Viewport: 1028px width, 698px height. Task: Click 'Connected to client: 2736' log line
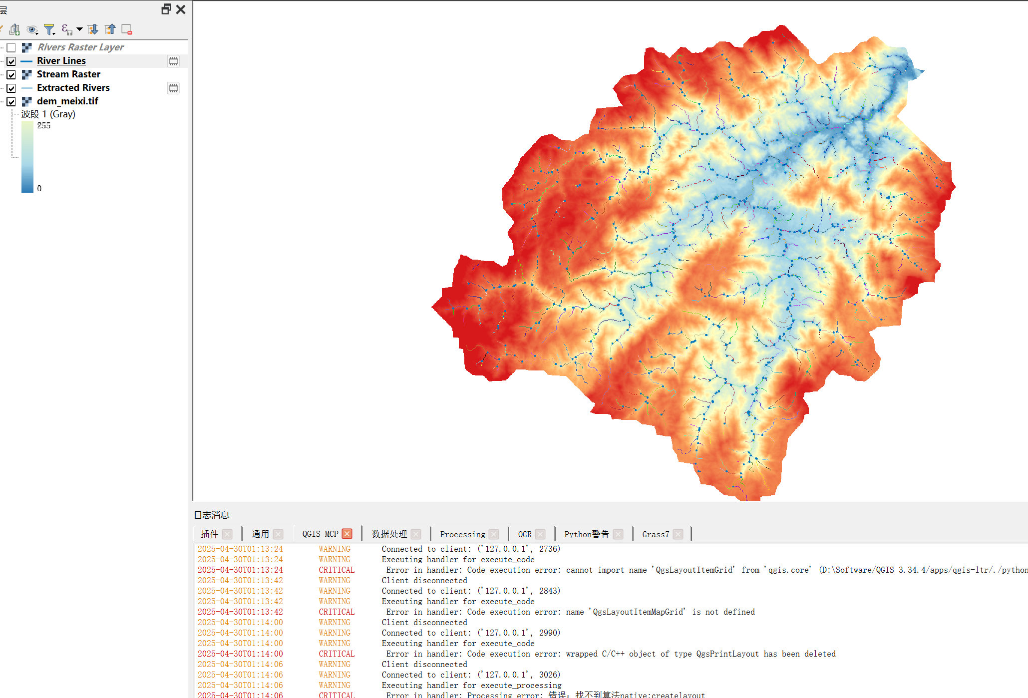click(471, 549)
